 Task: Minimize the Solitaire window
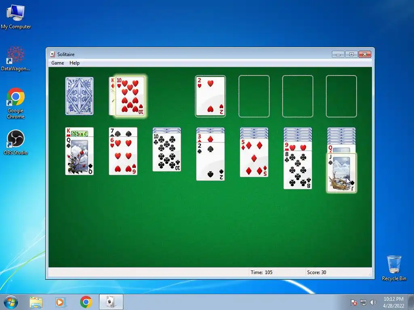(338, 54)
